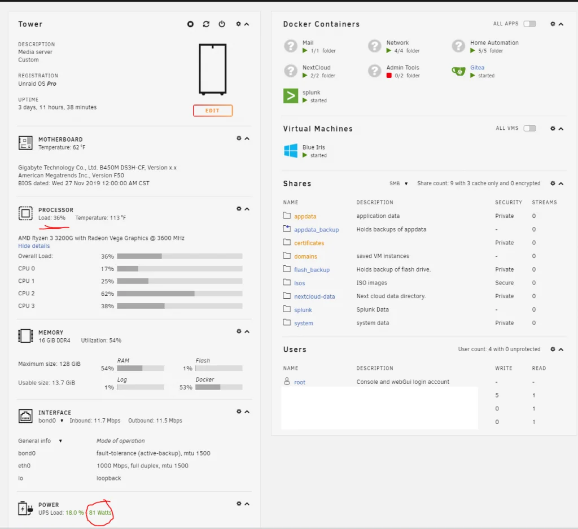Collapse the Motherboard section
This screenshot has height=529, width=578.
(247, 139)
